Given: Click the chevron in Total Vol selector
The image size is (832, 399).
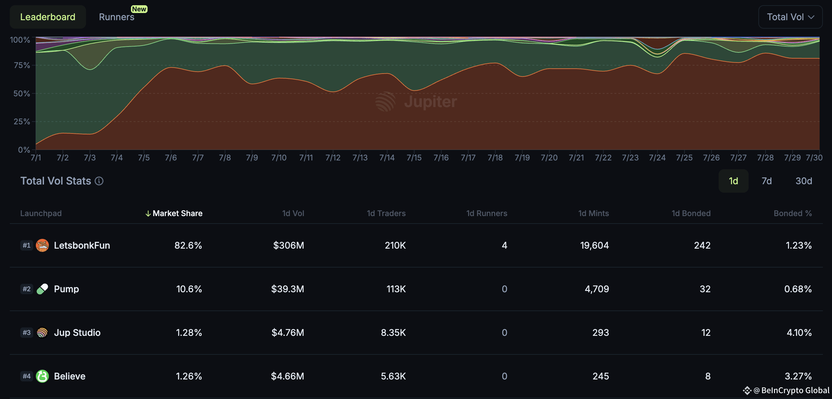Looking at the screenshot, I should click(x=811, y=17).
